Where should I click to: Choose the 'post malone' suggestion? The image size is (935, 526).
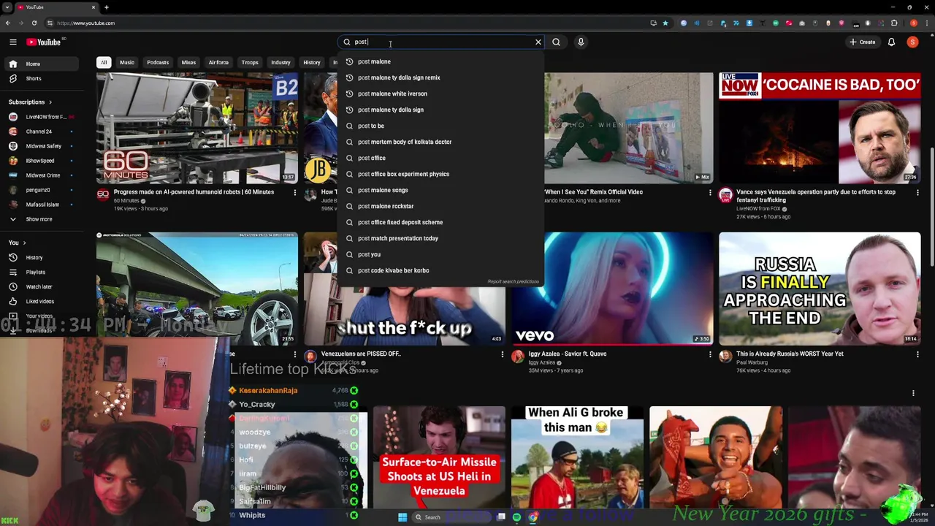(x=440, y=61)
